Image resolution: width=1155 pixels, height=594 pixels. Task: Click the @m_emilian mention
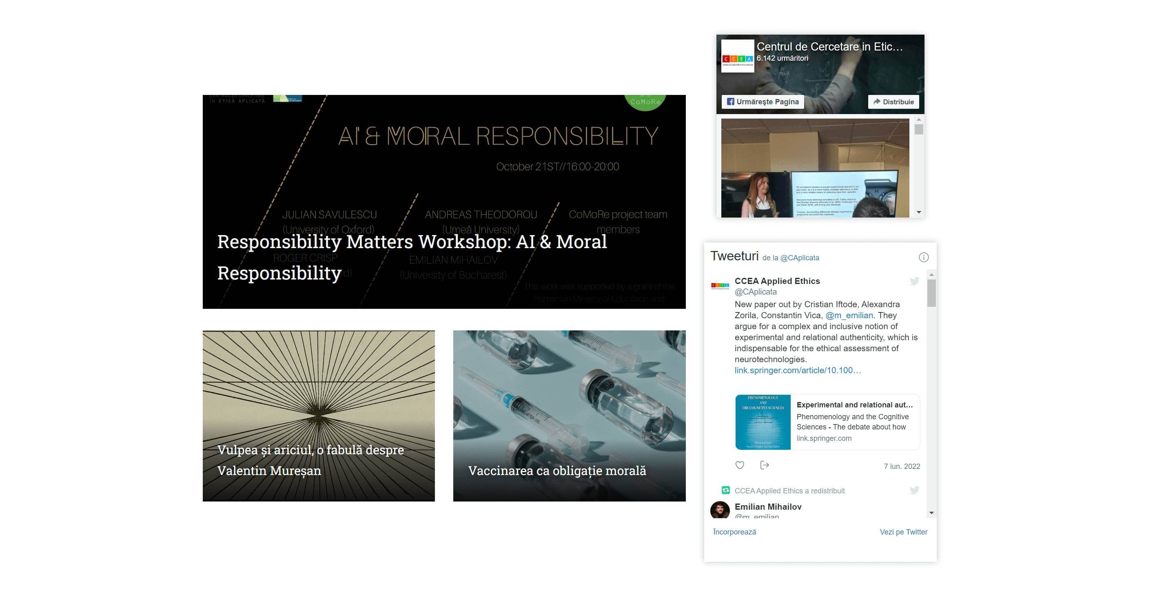pos(849,315)
